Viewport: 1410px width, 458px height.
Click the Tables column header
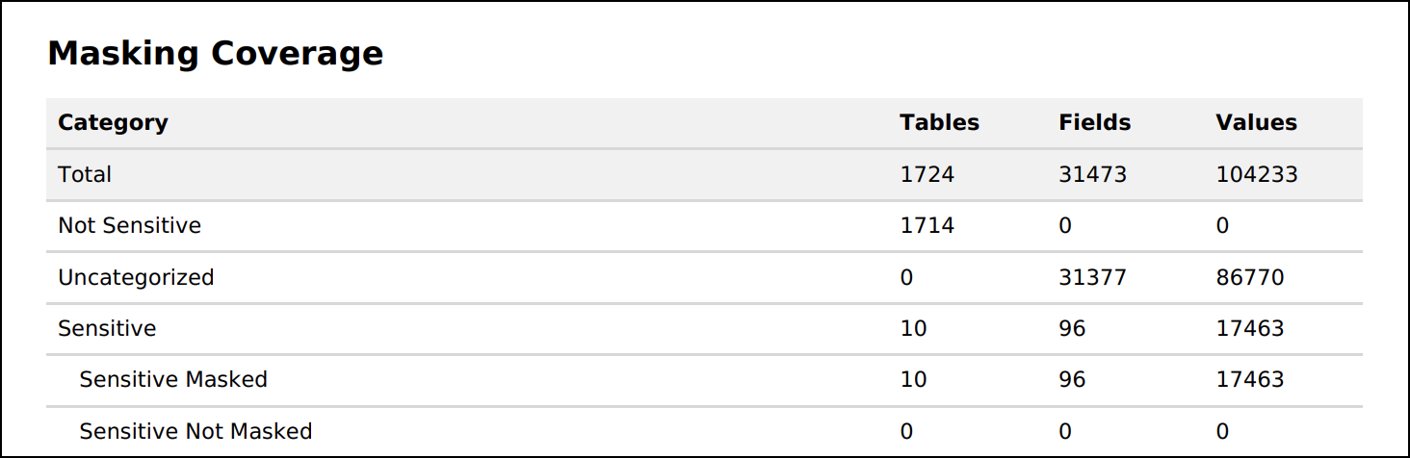point(939,123)
